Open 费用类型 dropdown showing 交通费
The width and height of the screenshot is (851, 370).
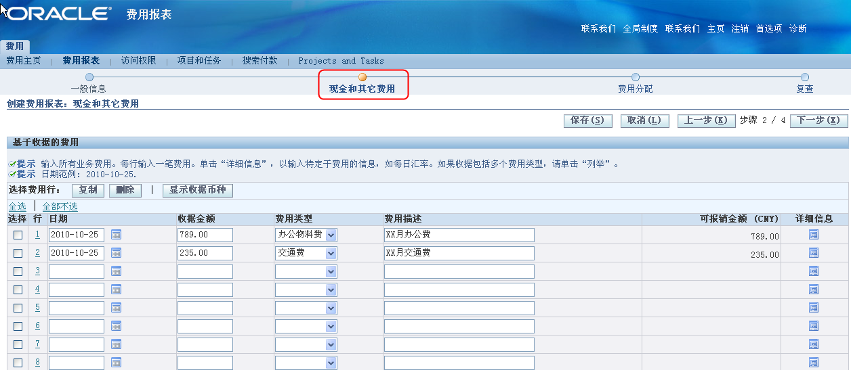pyautogui.click(x=306, y=253)
